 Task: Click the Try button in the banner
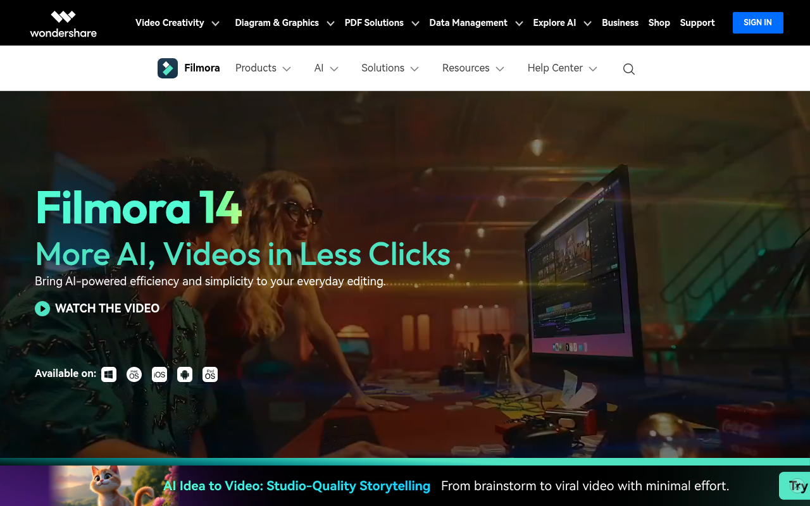[796, 486]
